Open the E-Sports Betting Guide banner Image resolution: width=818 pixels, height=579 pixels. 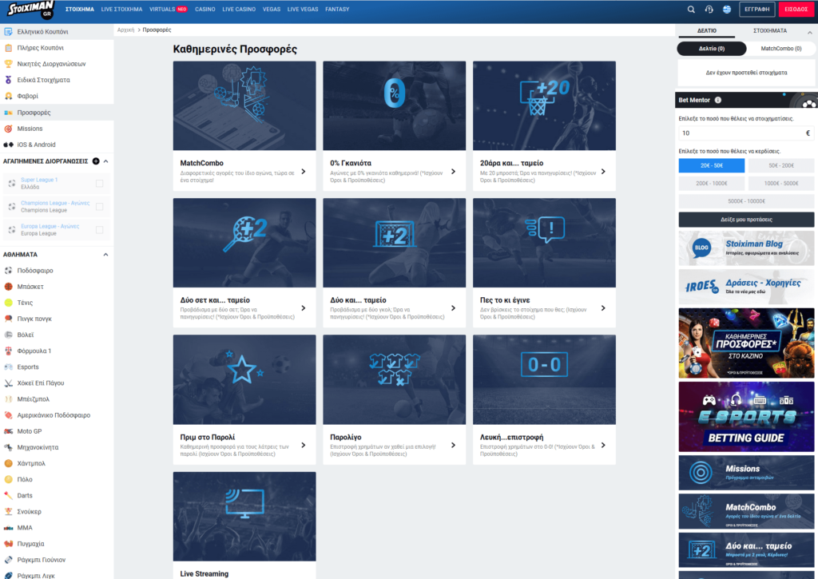point(746,417)
